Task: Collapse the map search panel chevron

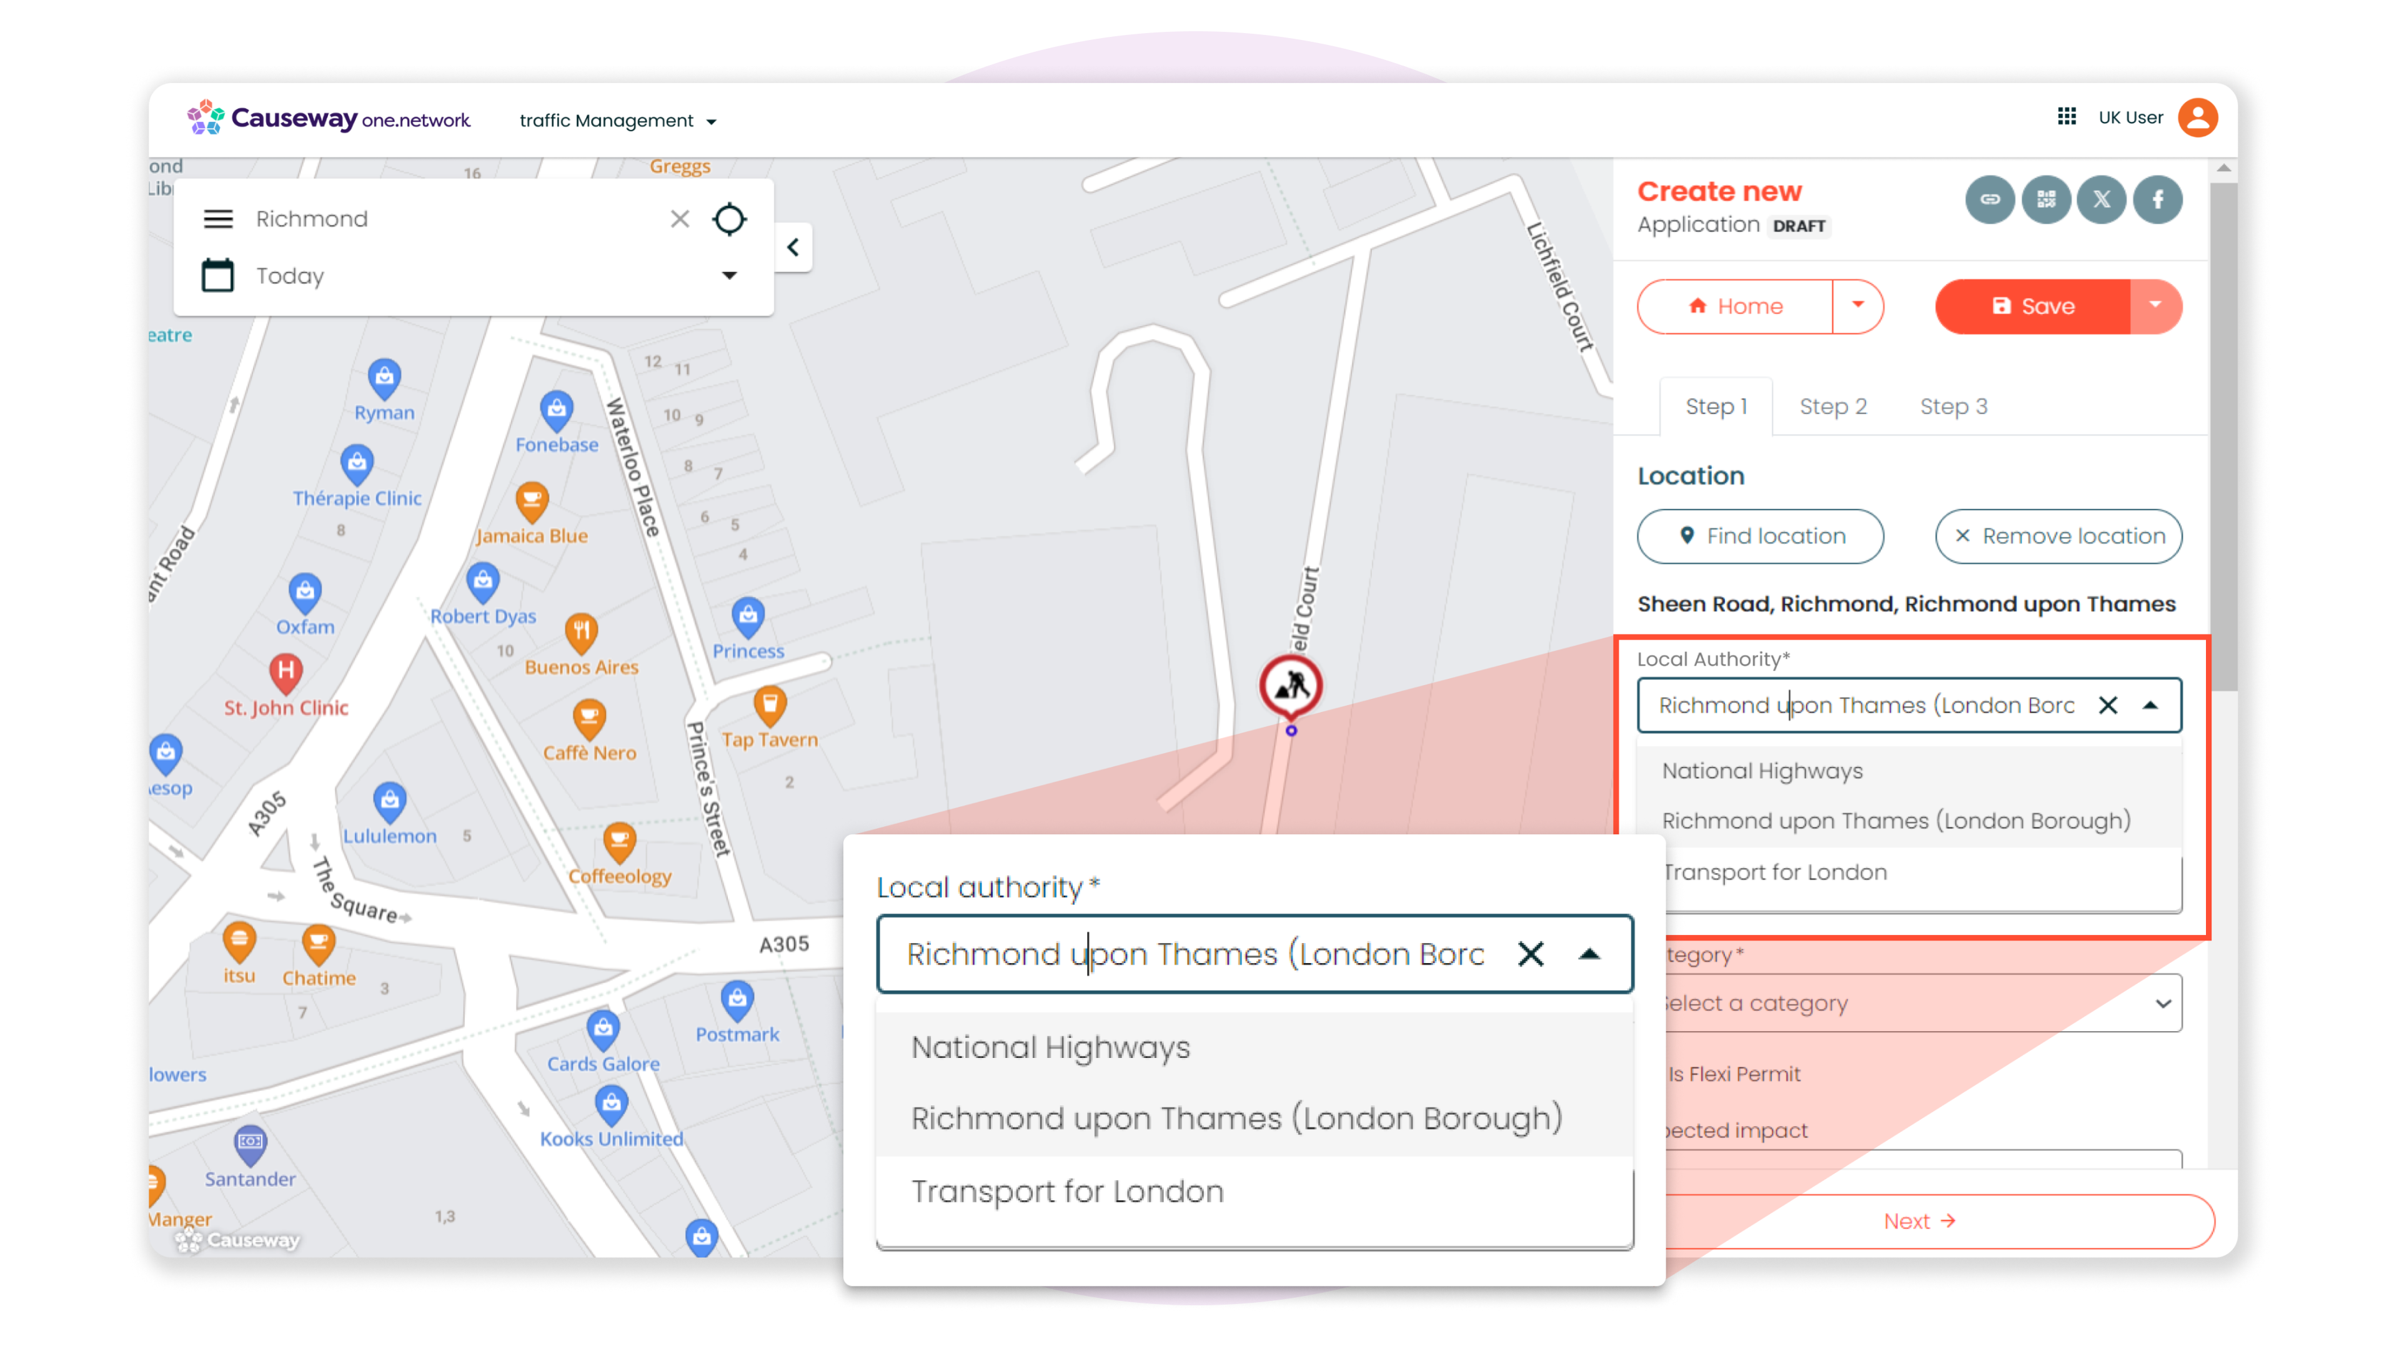Action: pos(793,247)
